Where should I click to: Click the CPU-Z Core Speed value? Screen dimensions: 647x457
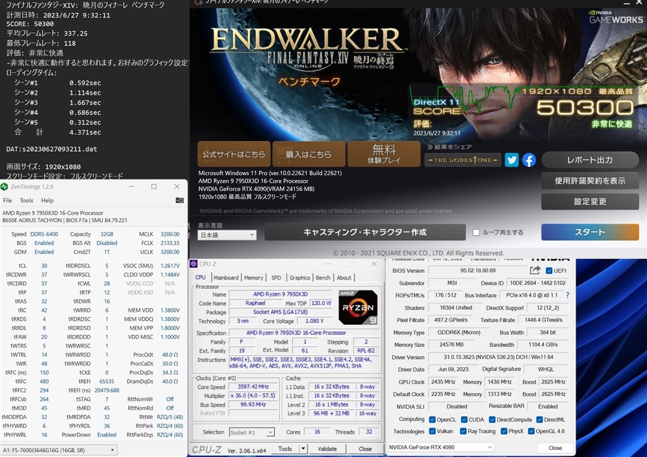point(253,387)
